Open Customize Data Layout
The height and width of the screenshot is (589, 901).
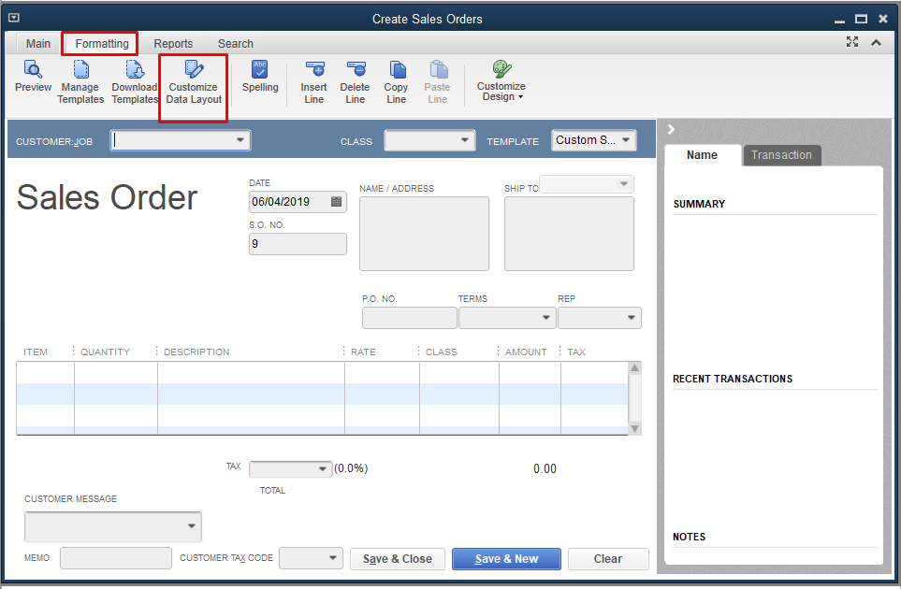coord(194,82)
